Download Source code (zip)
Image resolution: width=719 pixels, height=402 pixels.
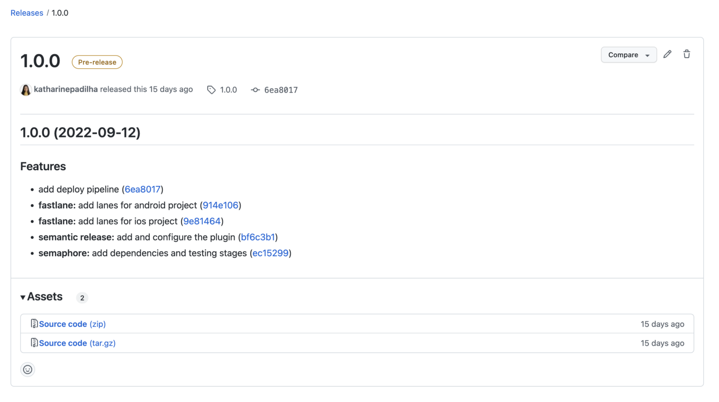72,323
